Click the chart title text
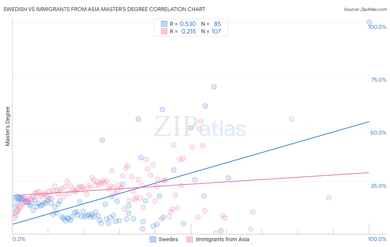The width and height of the screenshot is (390, 247). coord(104,9)
